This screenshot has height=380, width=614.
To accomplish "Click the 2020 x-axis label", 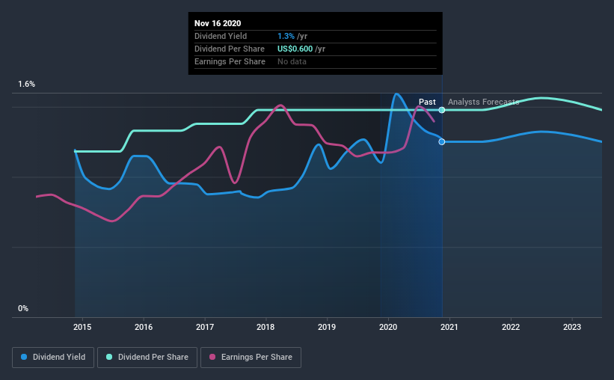I will 388,327.
